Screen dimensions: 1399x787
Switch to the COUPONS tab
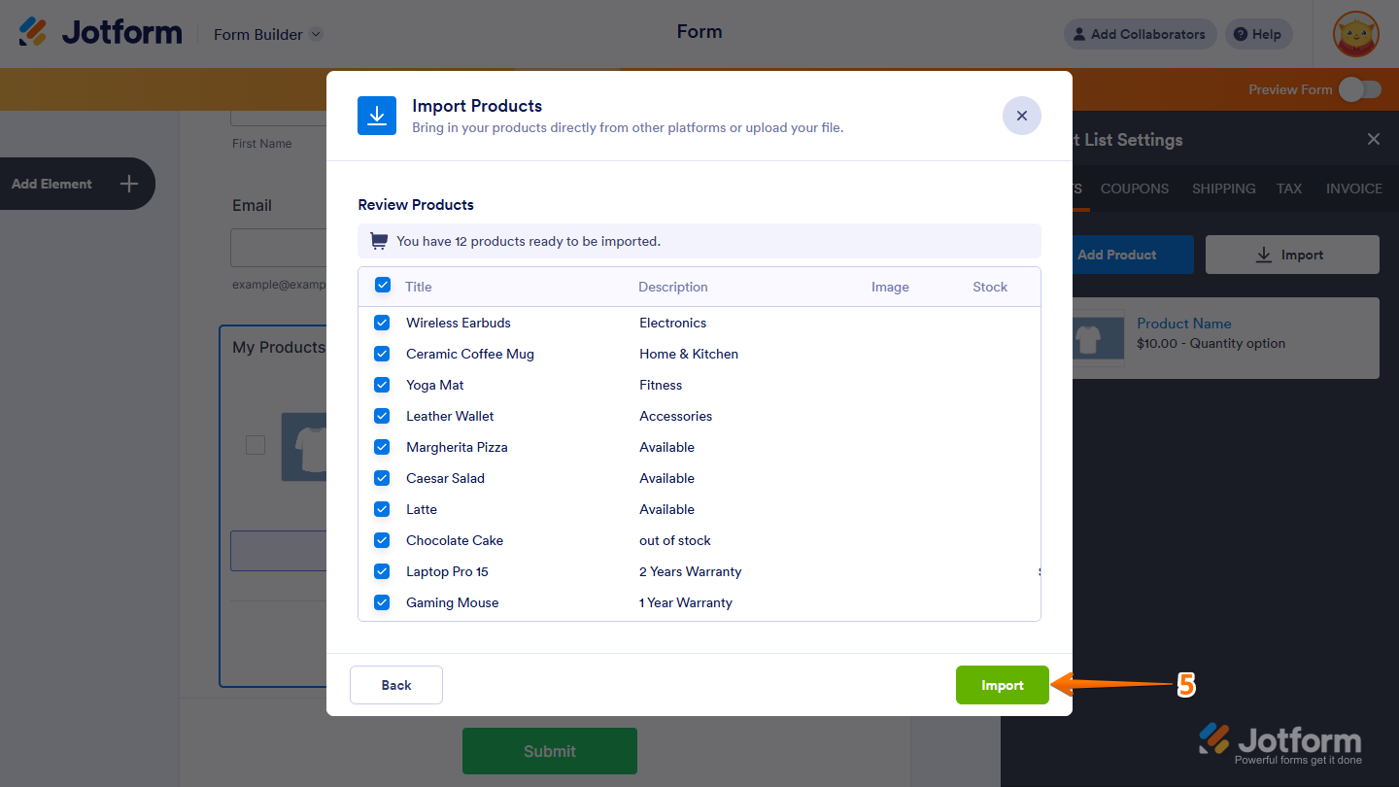pos(1134,188)
